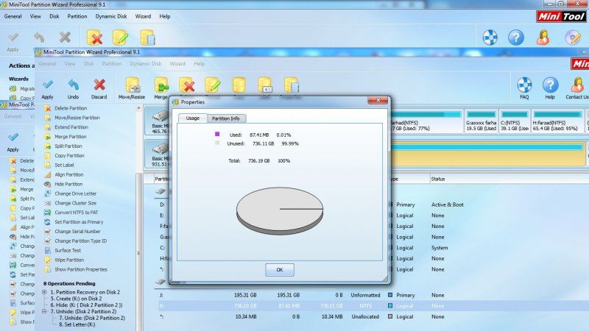
Task: Choose Convert NTFS to FAT action
Action: pyautogui.click(x=77, y=213)
